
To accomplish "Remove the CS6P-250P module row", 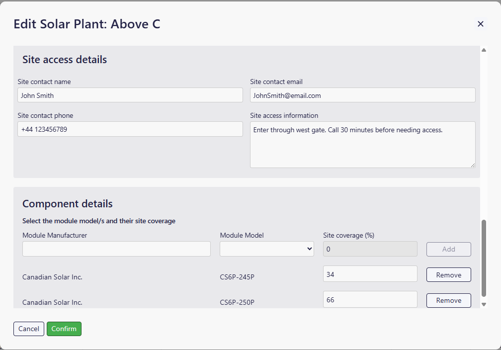I will 448,300.
